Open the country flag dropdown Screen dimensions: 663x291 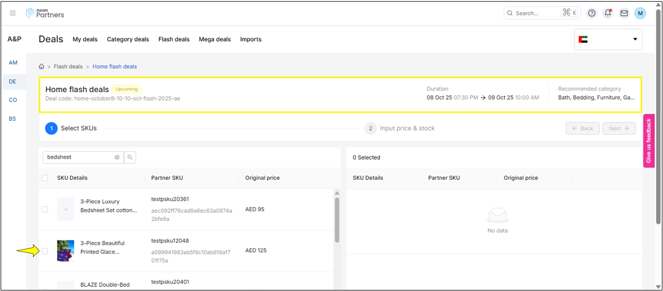(x=608, y=39)
